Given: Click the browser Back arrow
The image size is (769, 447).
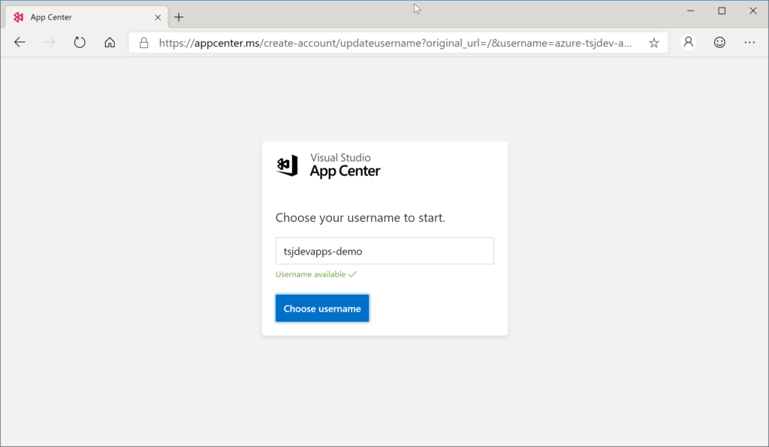Looking at the screenshot, I should 20,43.
